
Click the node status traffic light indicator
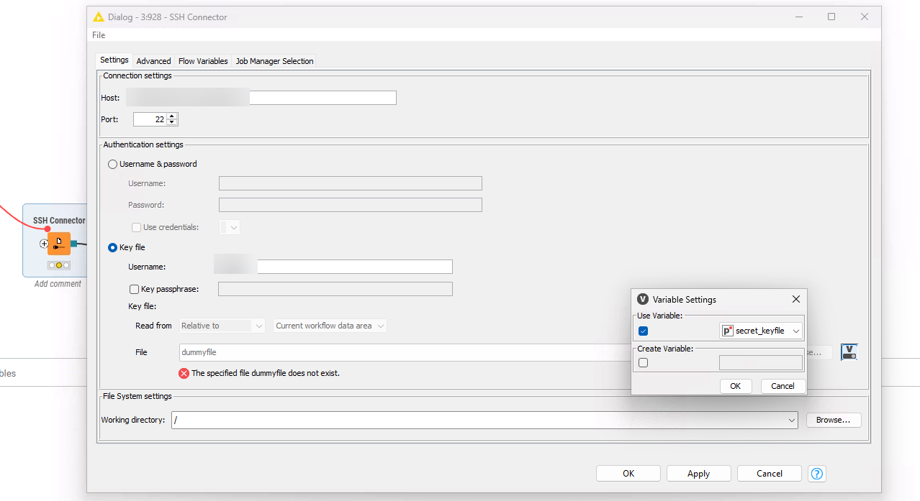click(x=59, y=265)
